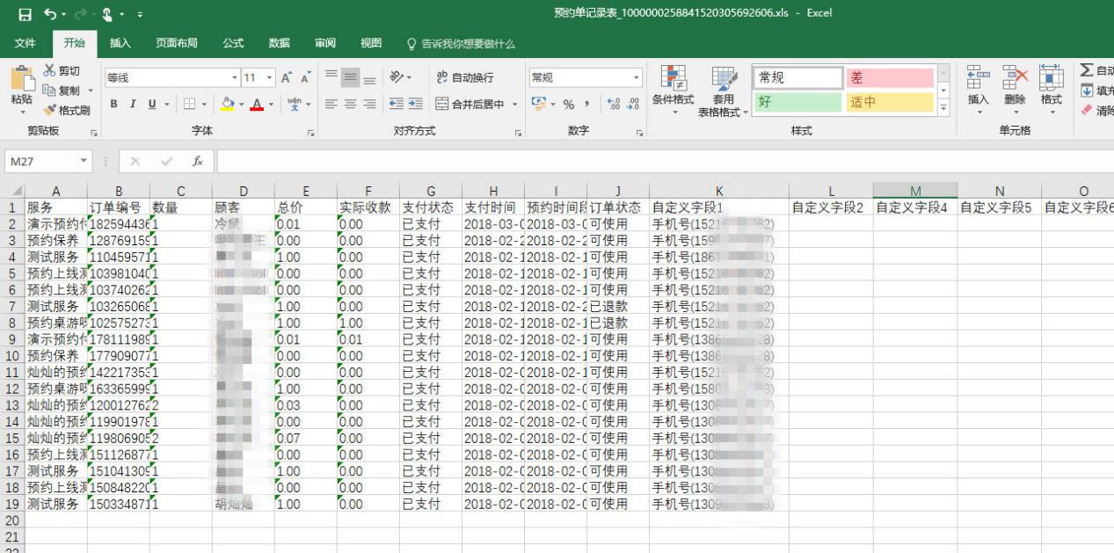Click the Insert Function fx icon
The height and width of the screenshot is (553, 1114).
(198, 162)
